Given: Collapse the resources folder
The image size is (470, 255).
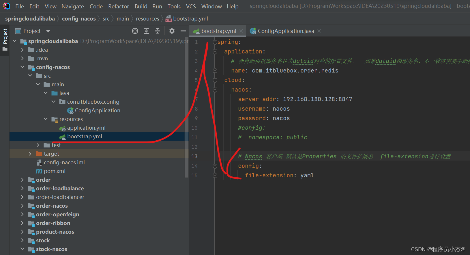Looking at the screenshot, I should [x=46, y=119].
